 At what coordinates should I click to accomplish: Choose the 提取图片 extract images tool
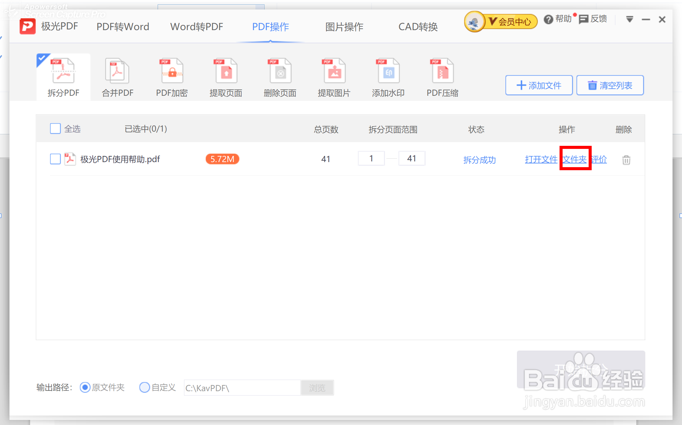click(x=334, y=77)
